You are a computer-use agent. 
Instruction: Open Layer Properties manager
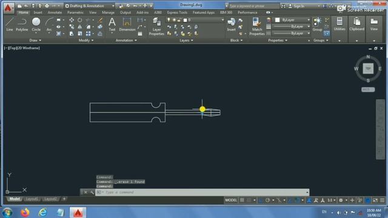coord(156,26)
